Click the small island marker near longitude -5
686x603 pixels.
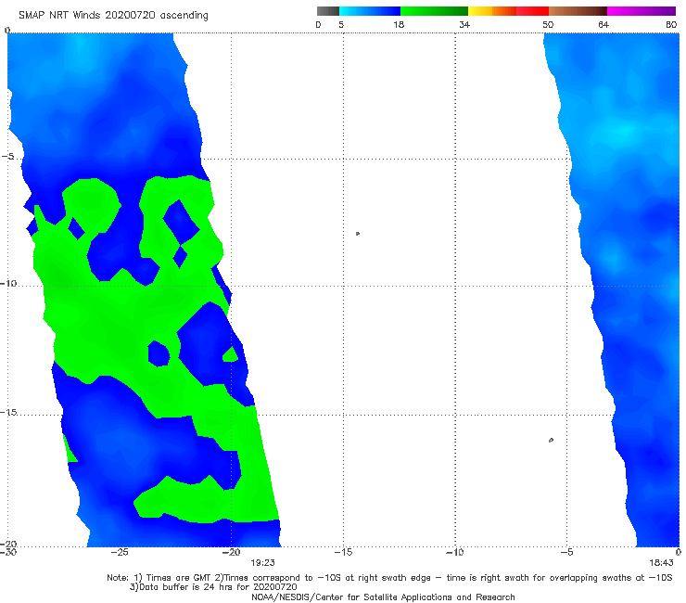tap(551, 440)
